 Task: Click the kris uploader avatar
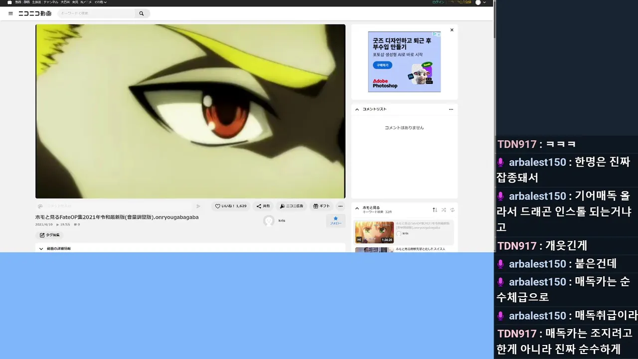269,221
